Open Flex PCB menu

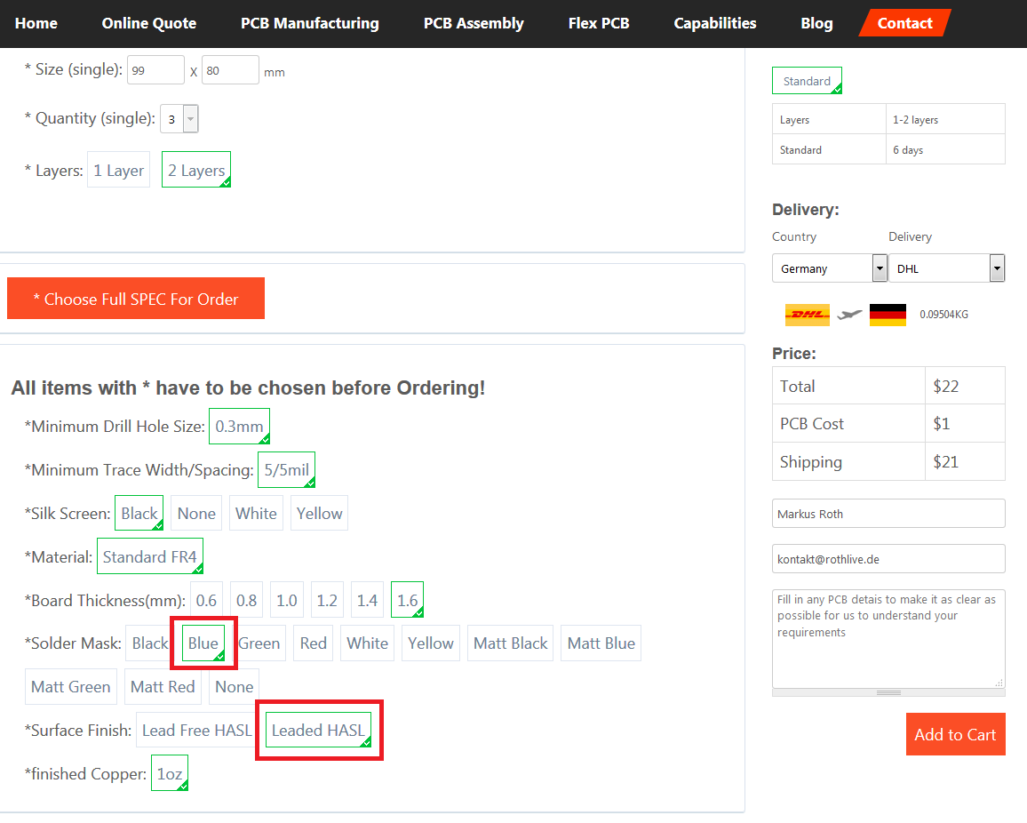599,24
